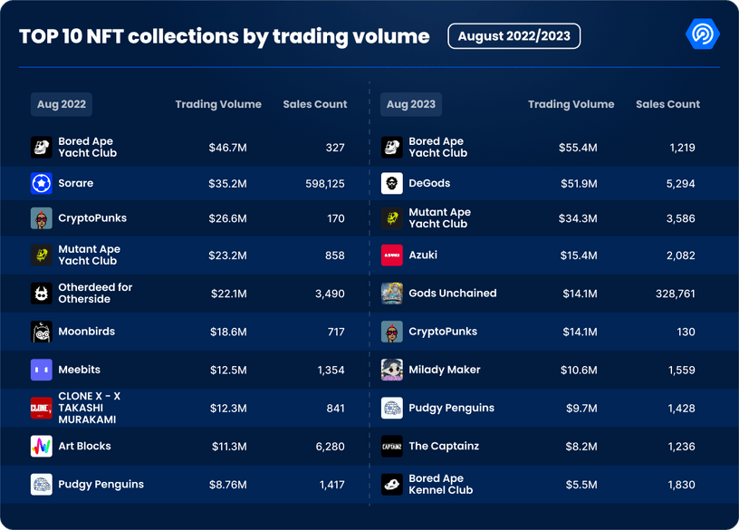Click the Sorare collection name
Image resolution: width=739 pixels, height=530 pixels.
click(76, 183)
